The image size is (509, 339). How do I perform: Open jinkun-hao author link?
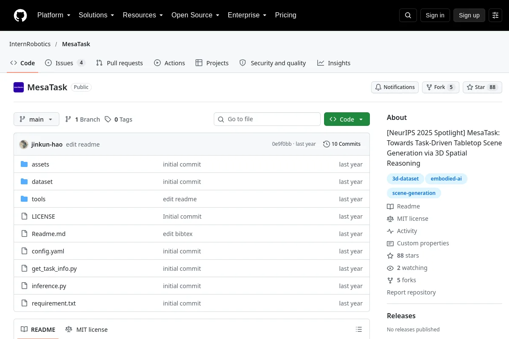pyautogui.click(x=47, y=144)
